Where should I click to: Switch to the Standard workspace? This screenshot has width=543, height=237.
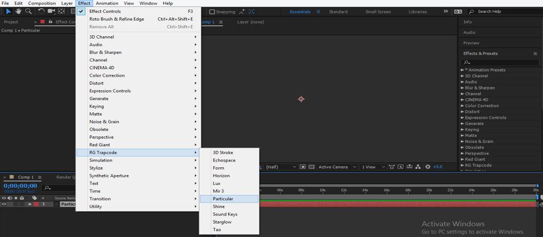(338, 12)
